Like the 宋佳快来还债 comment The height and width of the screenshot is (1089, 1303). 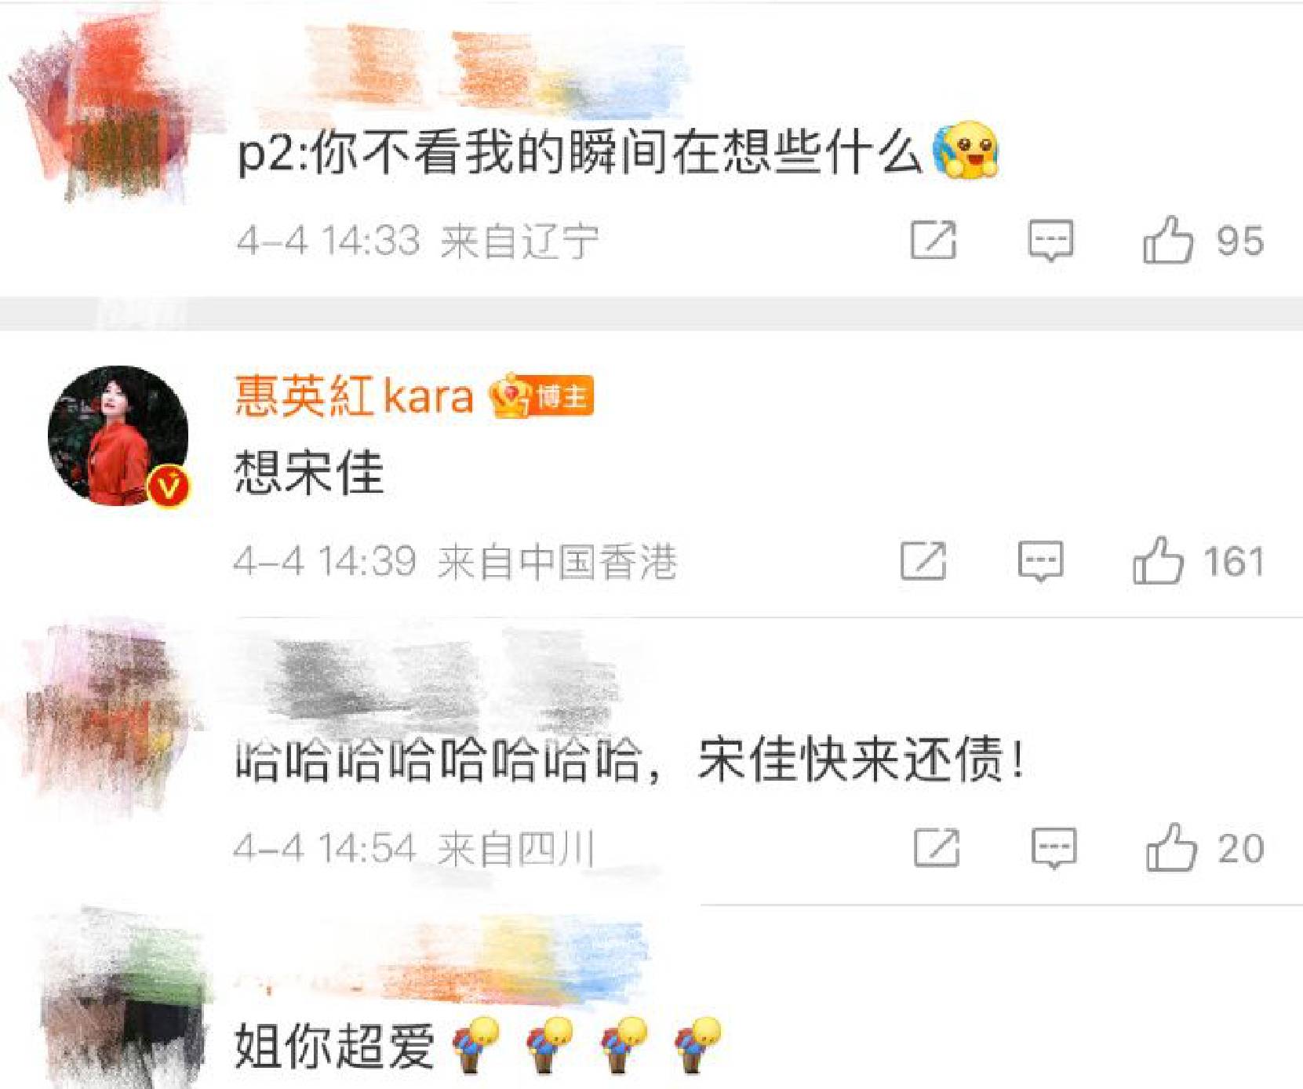point(1172,847)
